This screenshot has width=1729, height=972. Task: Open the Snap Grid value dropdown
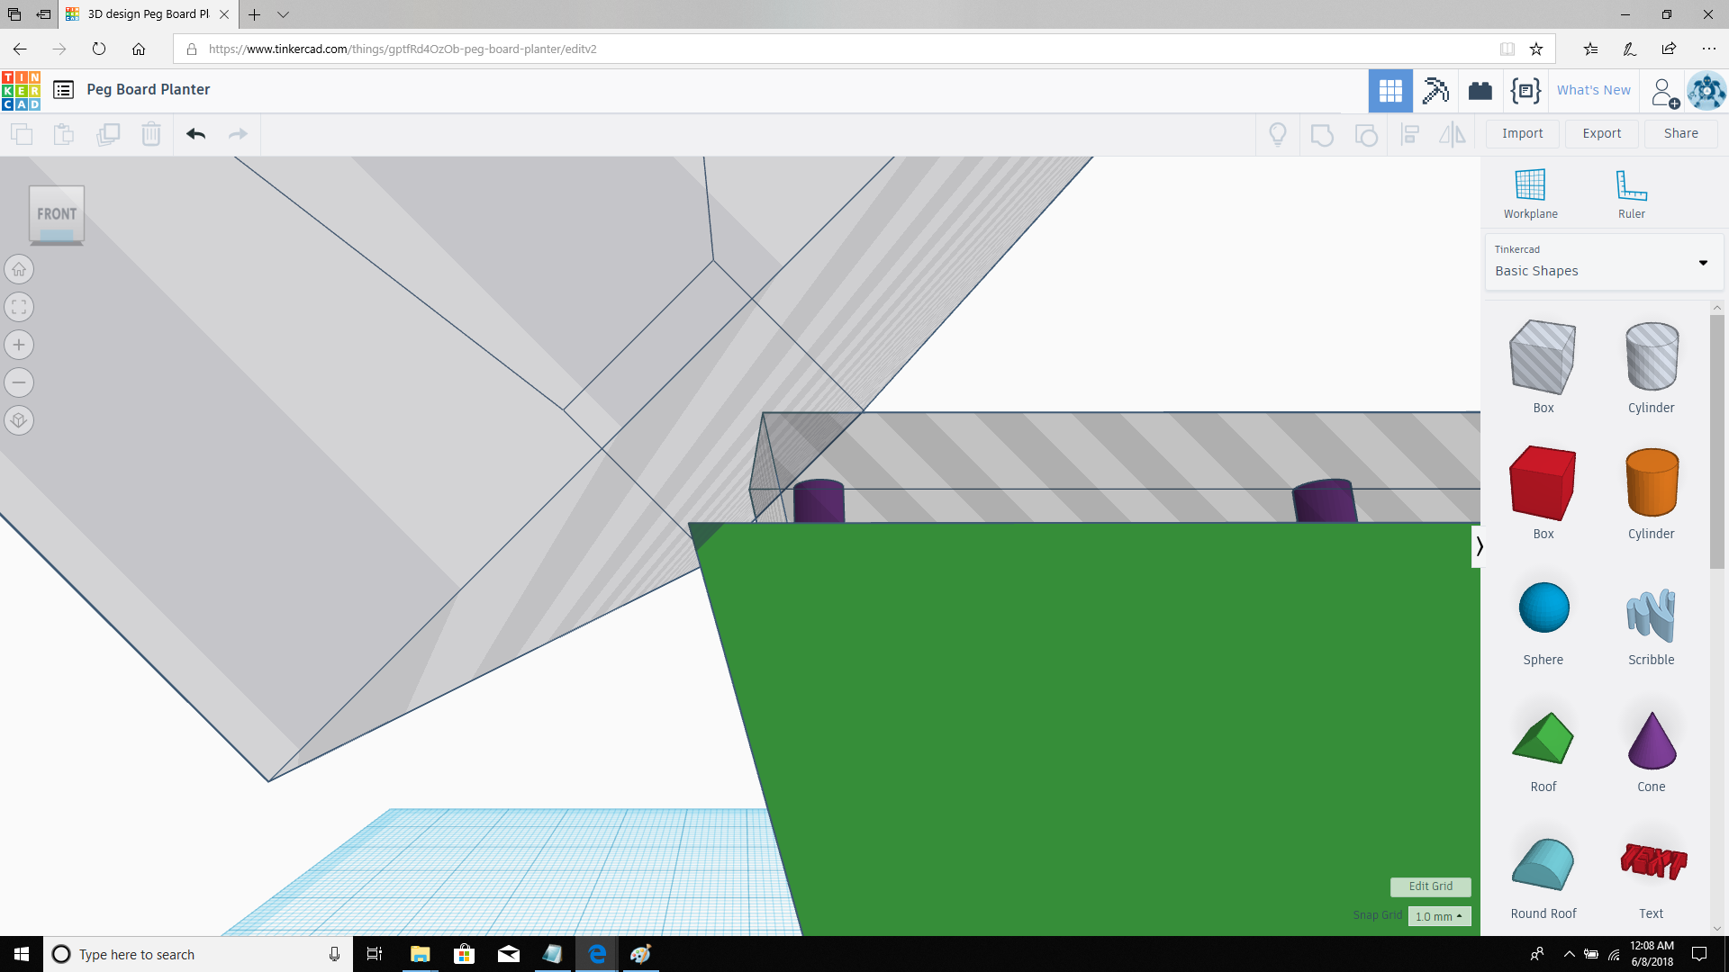[1439, 915]
